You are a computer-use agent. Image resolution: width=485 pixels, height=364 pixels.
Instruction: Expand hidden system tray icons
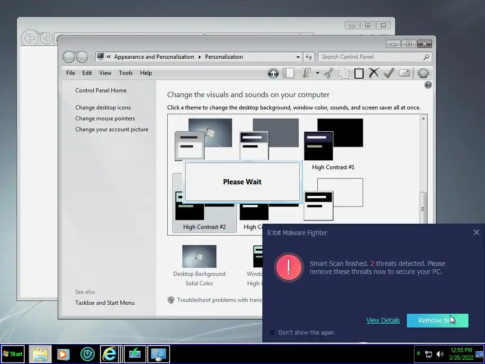tap(419, 354)
